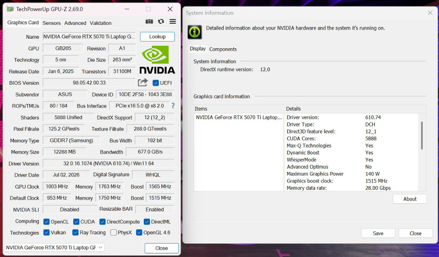Click the BIOS Version field 98.05.42.00.33
Screen dimensions: 439x257
point(89,83)
